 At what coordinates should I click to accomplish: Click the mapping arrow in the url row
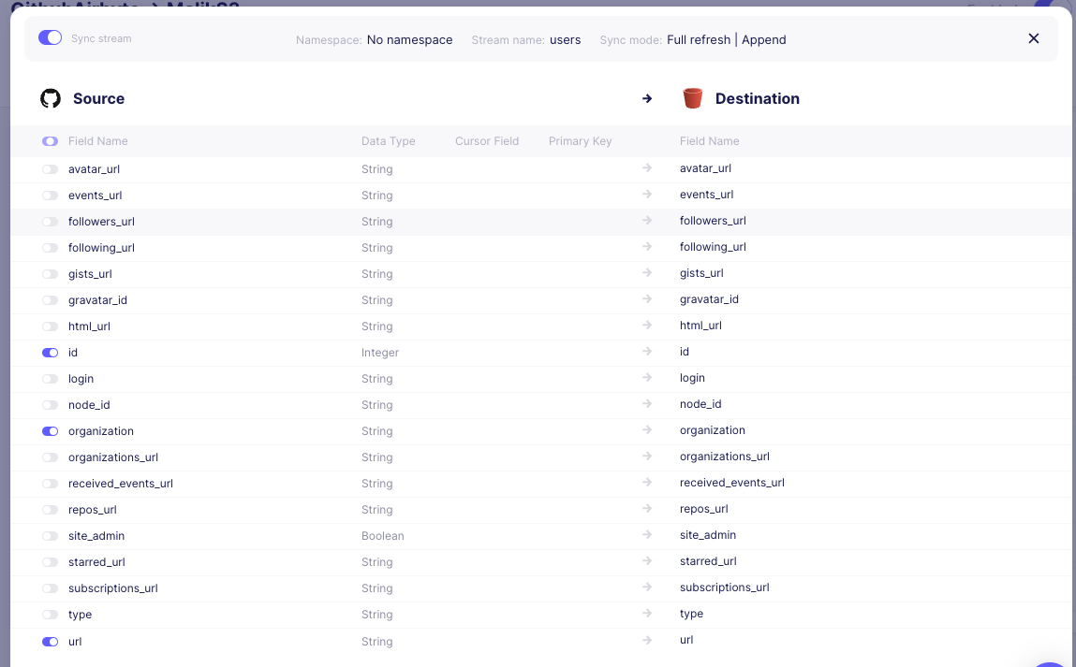(646, 640)
